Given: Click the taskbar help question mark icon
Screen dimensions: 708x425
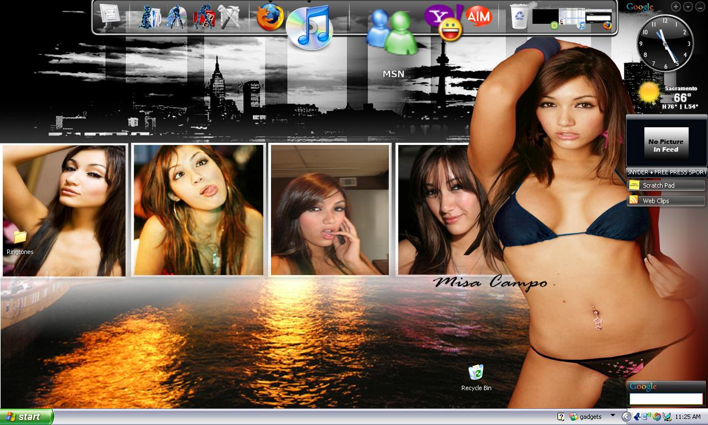Looking at the screenshot, I should pyautogui.click(x=561, y=417).
